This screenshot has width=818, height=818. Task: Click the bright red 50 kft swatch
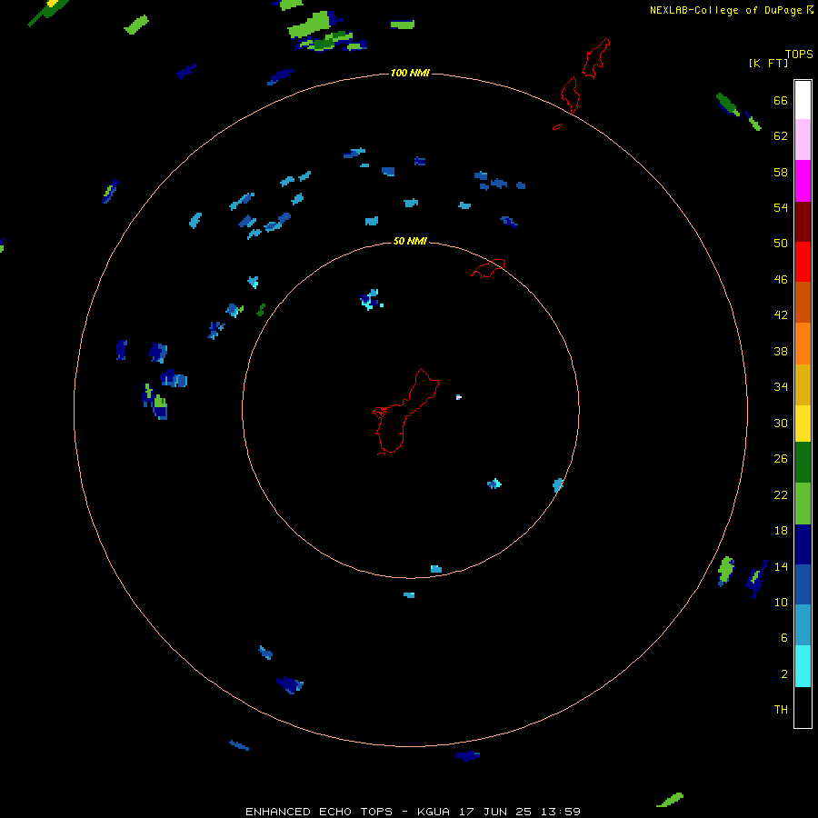(x=803, y=262)
